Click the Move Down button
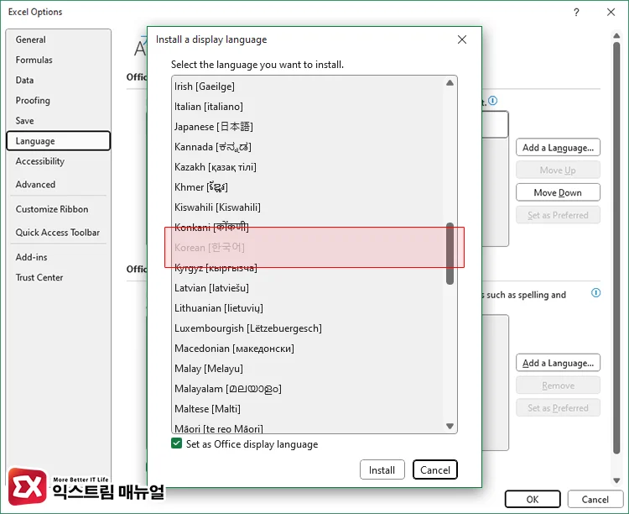This screenshot has height=514, width=629. point(558,192)
